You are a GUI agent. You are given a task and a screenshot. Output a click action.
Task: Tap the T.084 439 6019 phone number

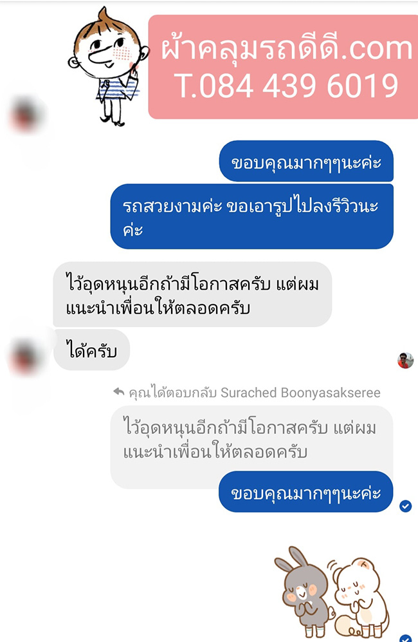pyautogui.click(x=286, y=86)
